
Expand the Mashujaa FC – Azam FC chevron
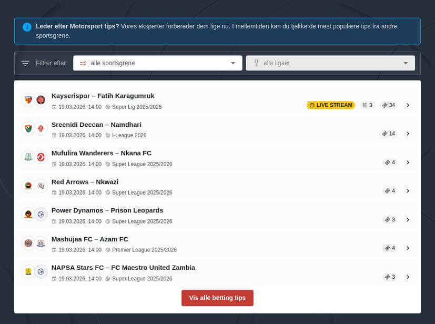pyautogui.click(x=408, y=248)
